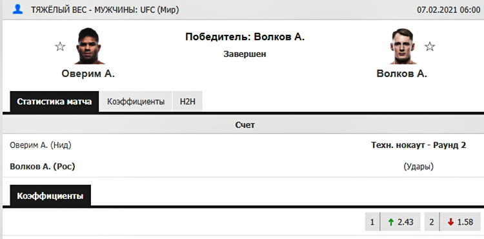The height and width of the screenshot is (239, 484).
Task: Open Волков А. (Рос) in score table
Action: point(43,167)
